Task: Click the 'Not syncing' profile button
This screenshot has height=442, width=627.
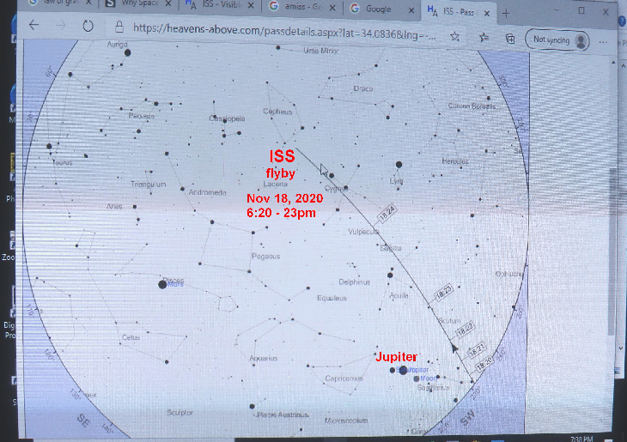Action: click(559, 39)
